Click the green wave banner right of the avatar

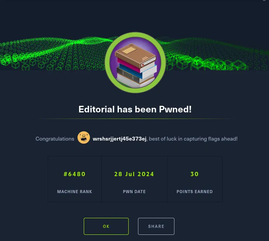[216, 54]
